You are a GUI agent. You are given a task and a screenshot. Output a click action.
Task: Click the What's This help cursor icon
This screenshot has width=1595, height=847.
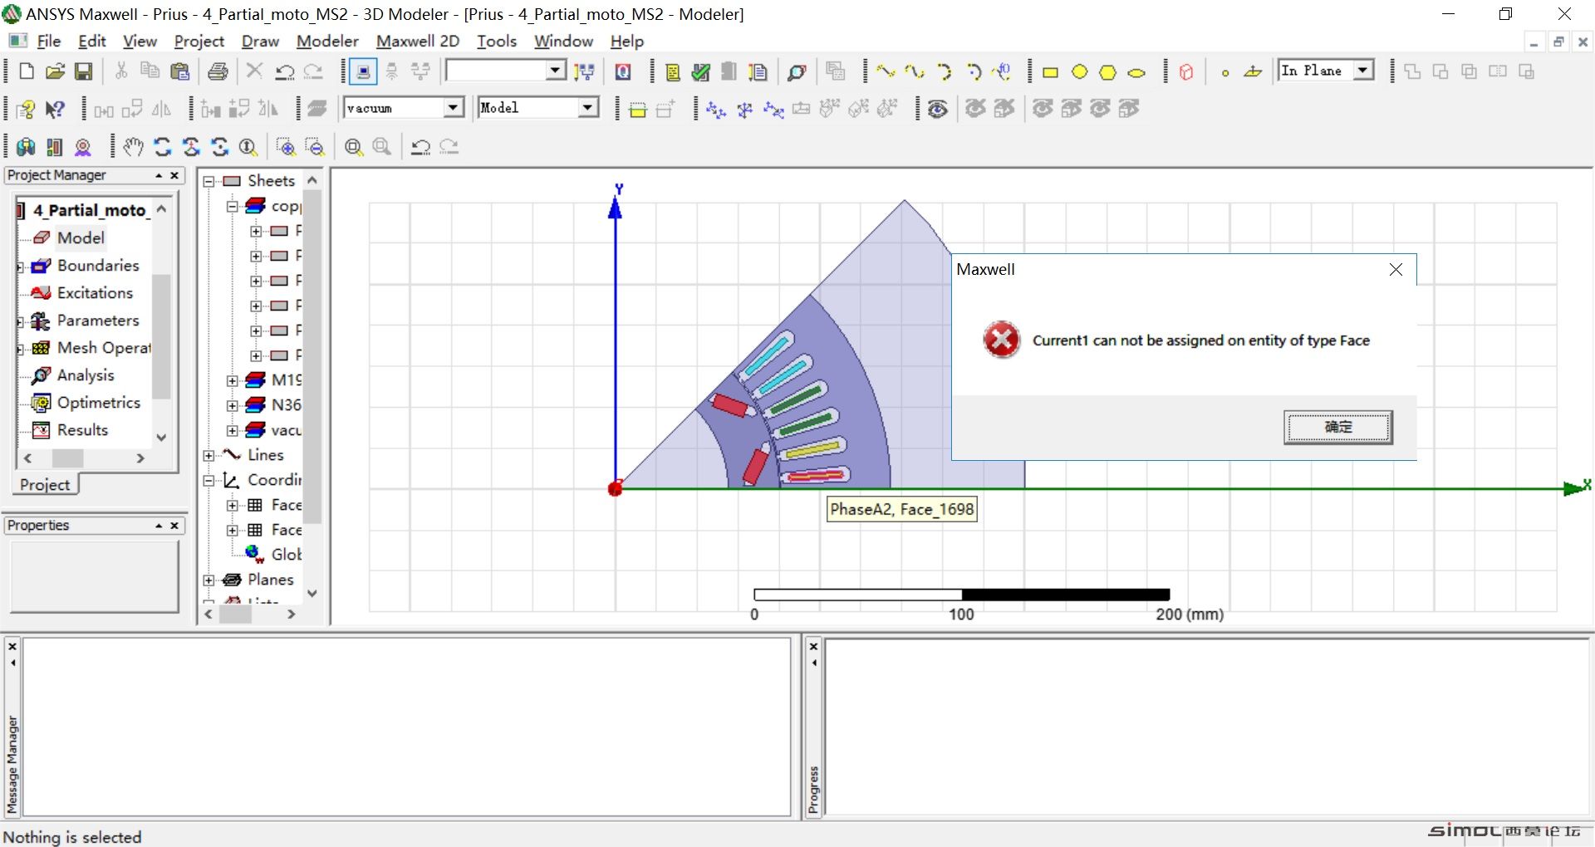(x=55, y=109)
